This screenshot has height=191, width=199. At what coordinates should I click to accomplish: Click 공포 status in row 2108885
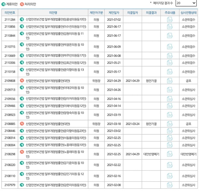(188, 124)
